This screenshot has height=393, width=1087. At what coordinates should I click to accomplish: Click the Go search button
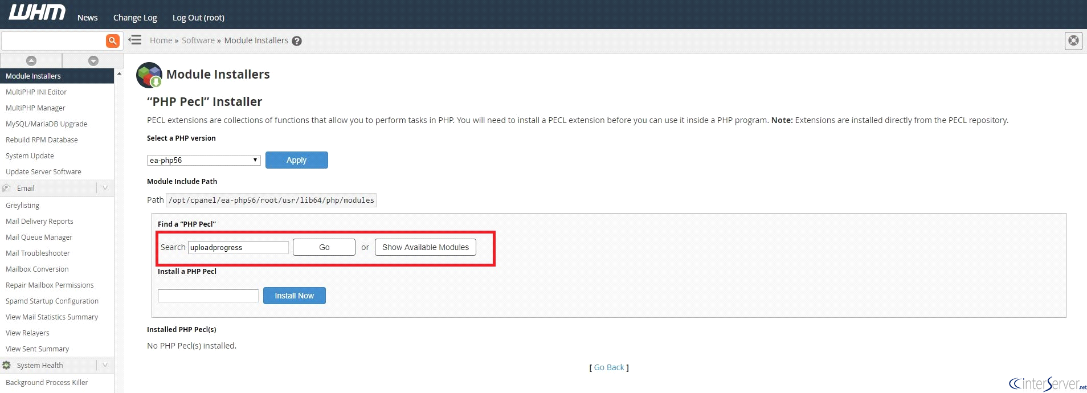point(324,247)
